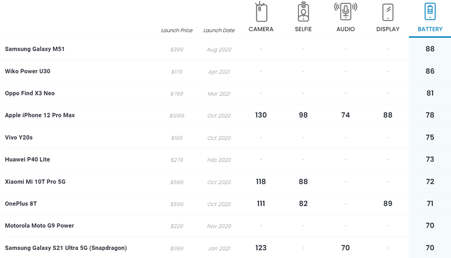Open the Wiko Power U30 entry

[x=28, y=71]
